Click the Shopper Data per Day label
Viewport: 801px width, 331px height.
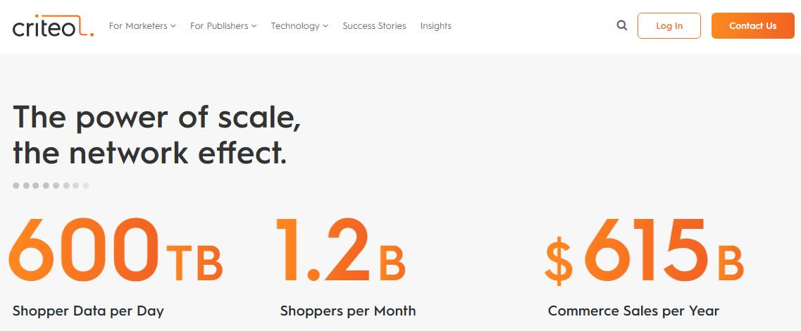88,311
